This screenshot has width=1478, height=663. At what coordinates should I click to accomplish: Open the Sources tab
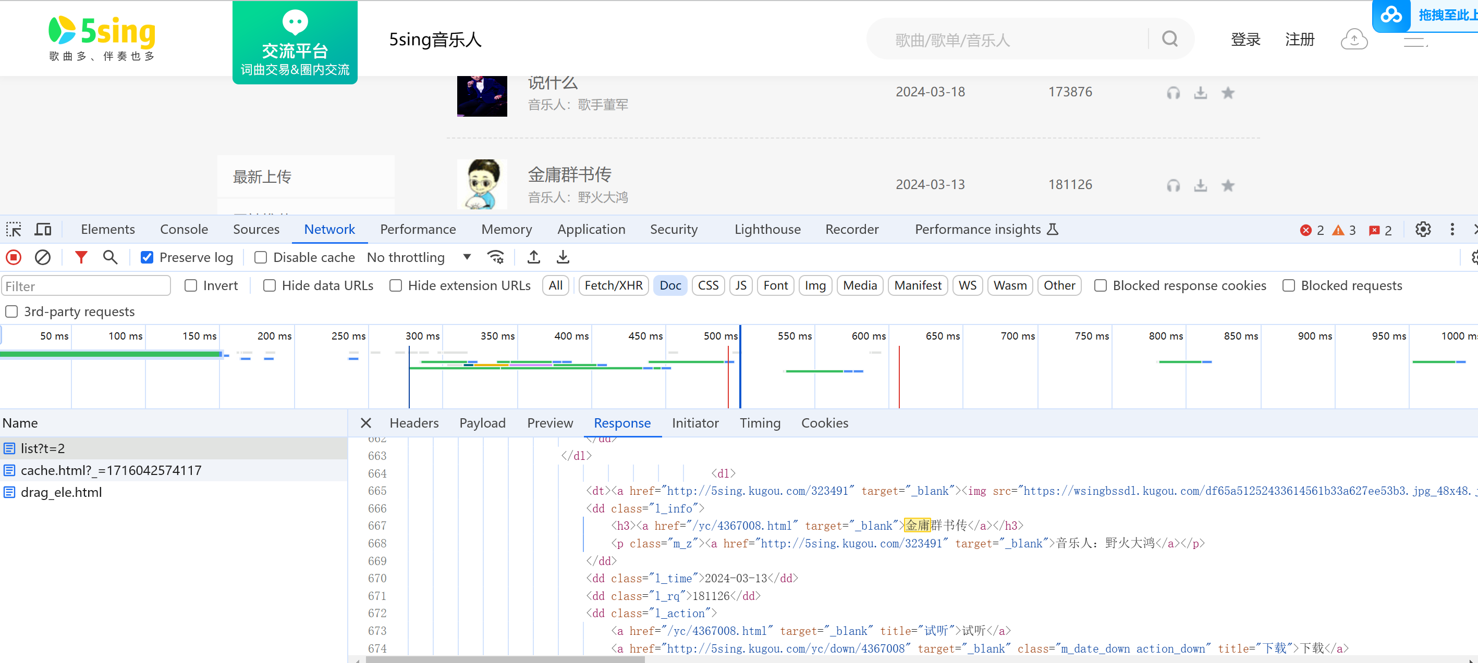coord(256,229)
